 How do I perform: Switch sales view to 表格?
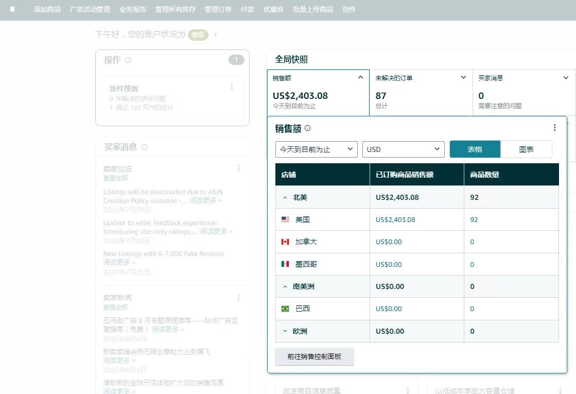tap(475, 149)
